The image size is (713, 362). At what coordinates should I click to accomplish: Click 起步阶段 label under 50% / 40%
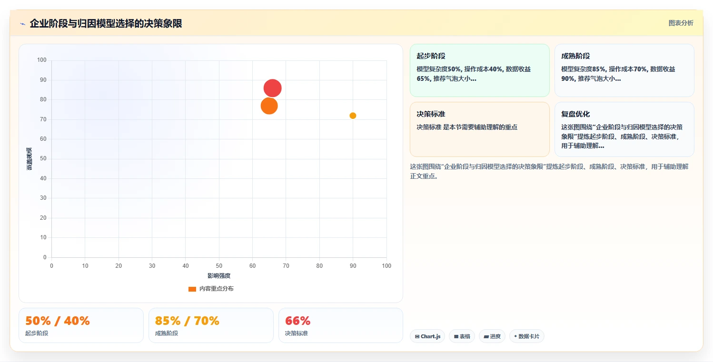(37, 333)
